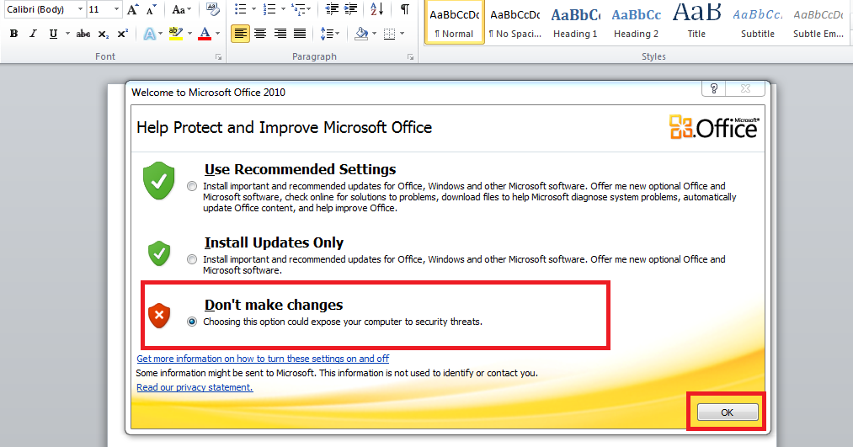Open the font size dropdown arrow
This screenshot has width=853, height=447.
[x=116, y=9]
